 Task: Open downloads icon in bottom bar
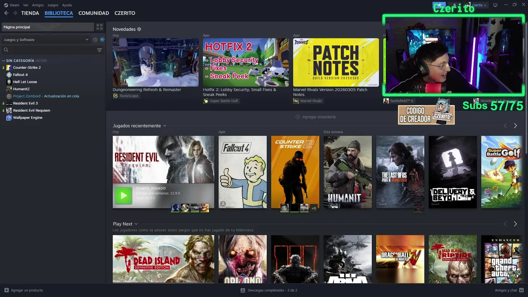click(x=243, y=290)
